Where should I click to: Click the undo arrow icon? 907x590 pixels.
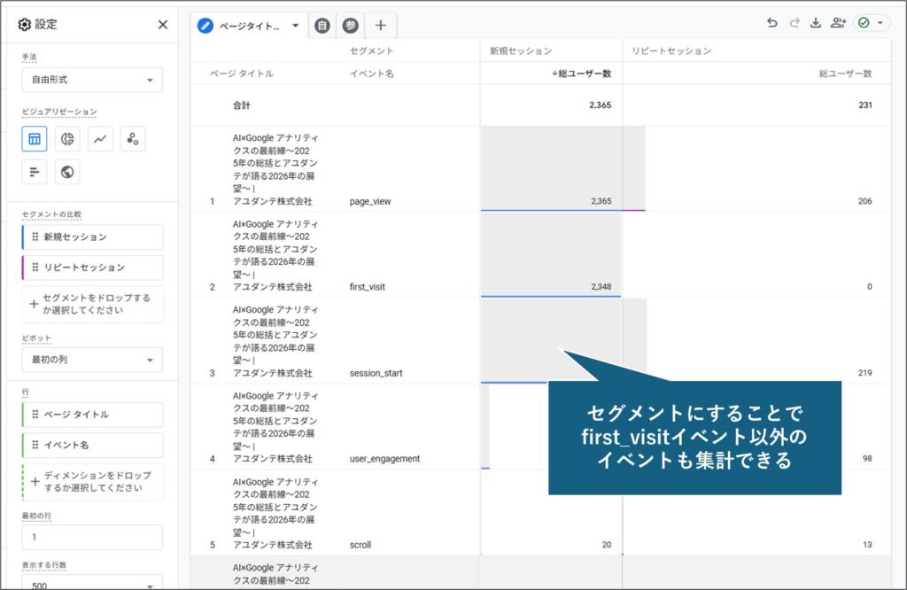click(772, 24)
